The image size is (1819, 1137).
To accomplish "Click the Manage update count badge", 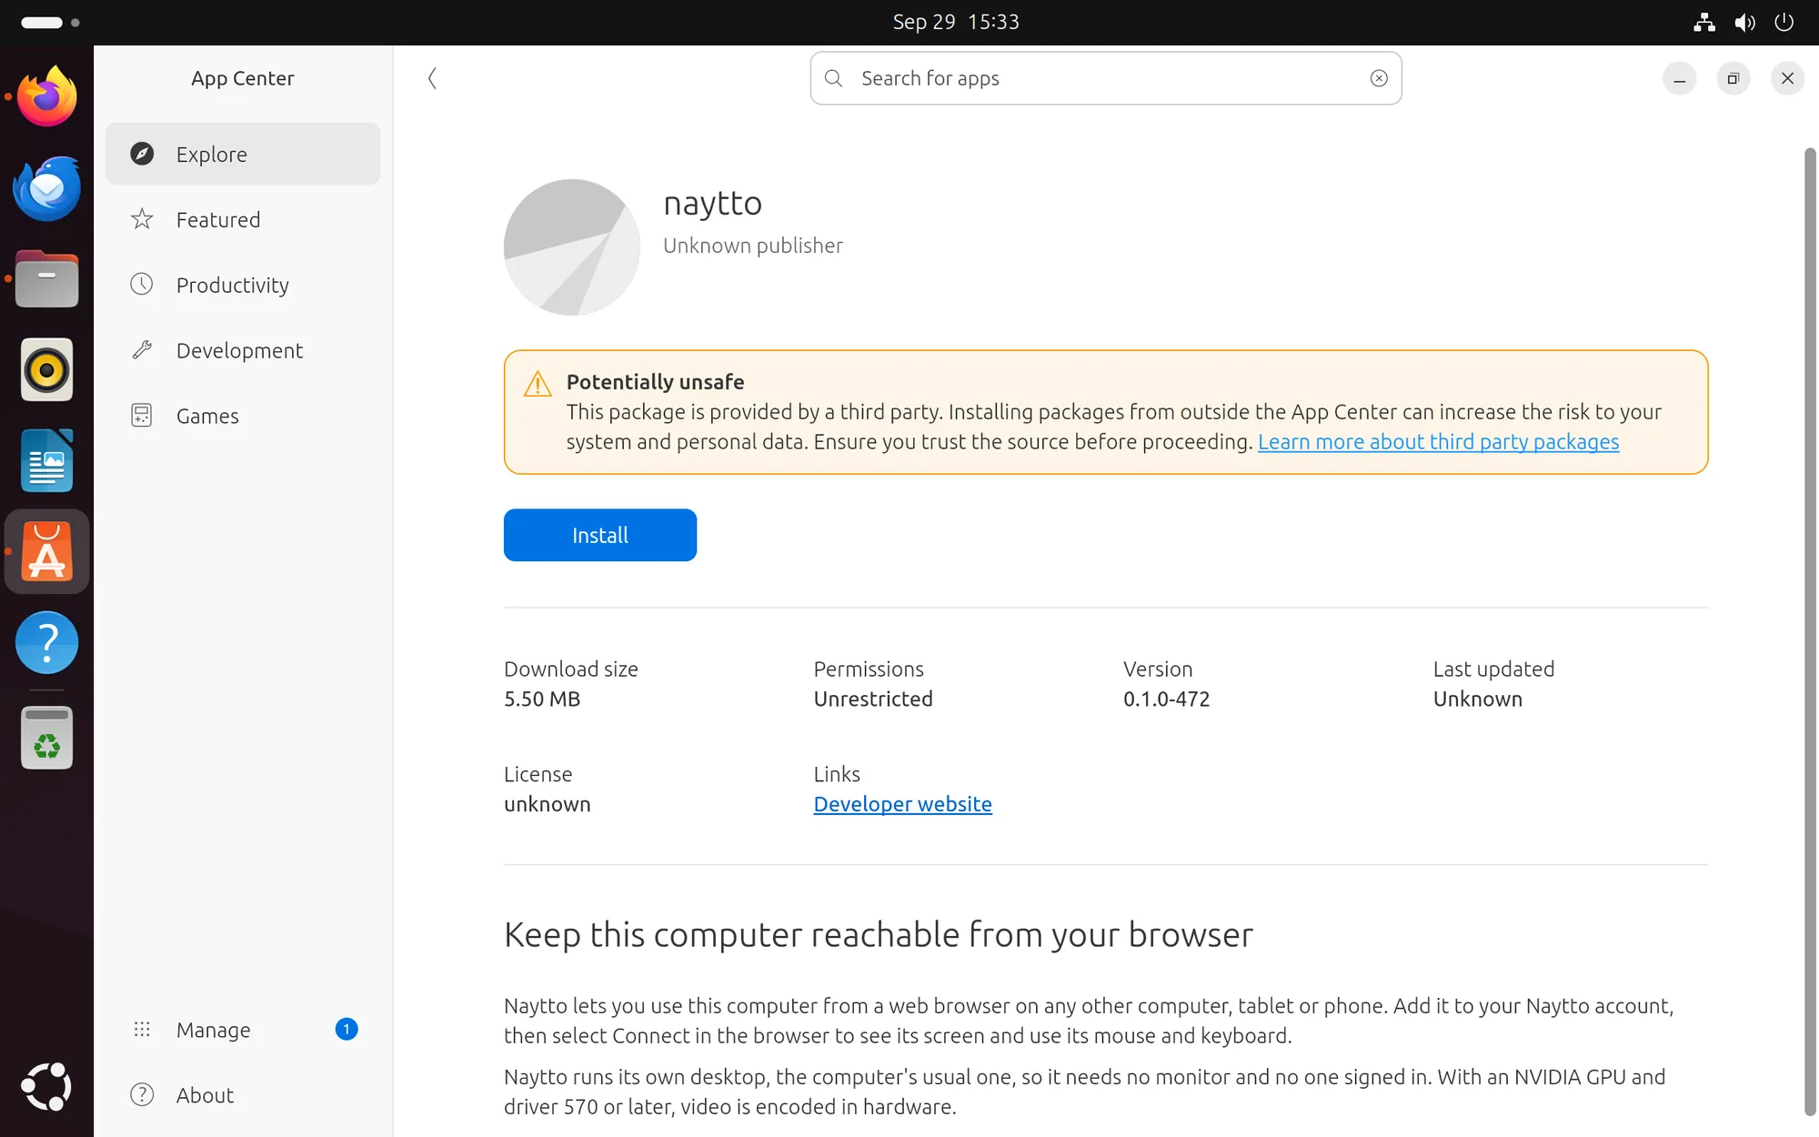I will point(347,1029).
